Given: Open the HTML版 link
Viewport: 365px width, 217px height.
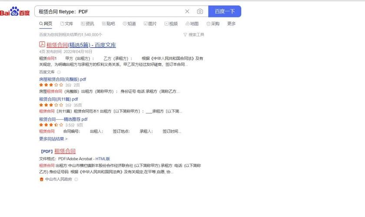Looking at the screenshot, I should click(x=103, y=159).
